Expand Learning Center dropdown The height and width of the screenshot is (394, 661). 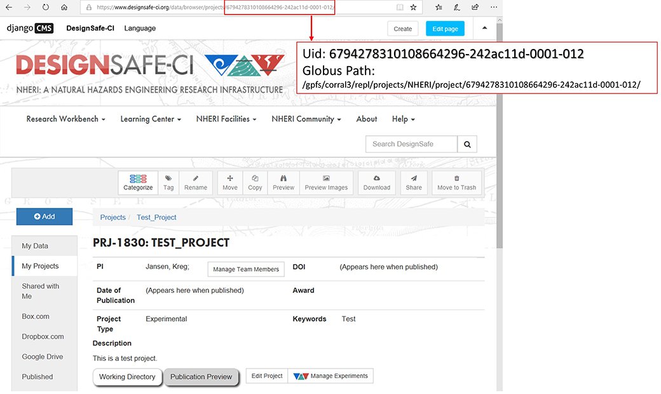151,119
